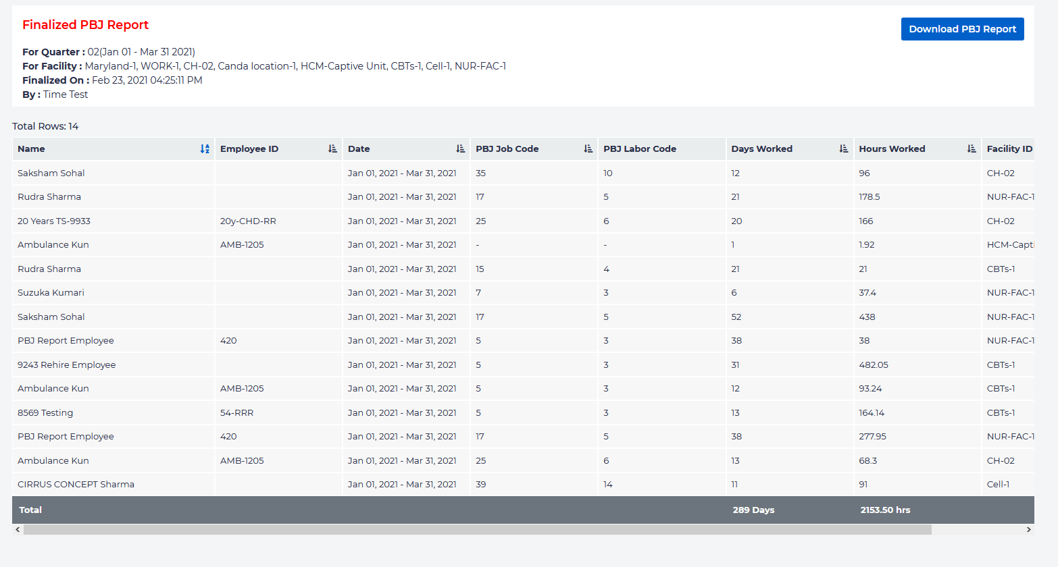The image size is (1058, 567).
Task: Click the 54-RRR employee ID cell
Action: tap(236, 413)
